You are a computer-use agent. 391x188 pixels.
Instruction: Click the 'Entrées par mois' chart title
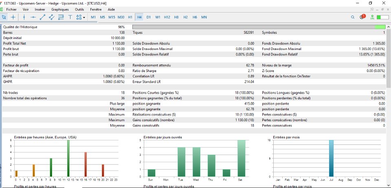[x=286, y=137]
